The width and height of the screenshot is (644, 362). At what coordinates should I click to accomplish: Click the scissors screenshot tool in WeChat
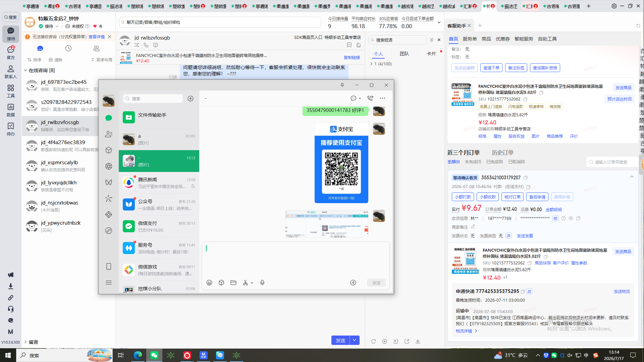tap(246, 283)
